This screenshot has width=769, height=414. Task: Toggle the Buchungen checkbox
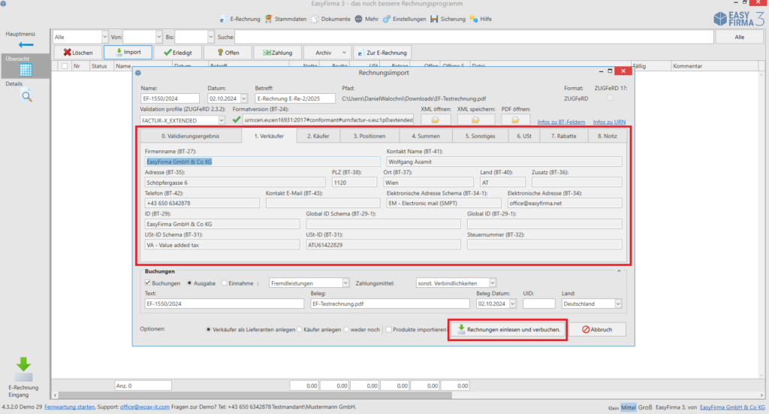point(148,283)
